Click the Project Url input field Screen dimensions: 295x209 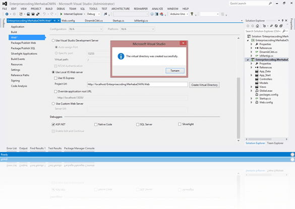click(137, 84)
